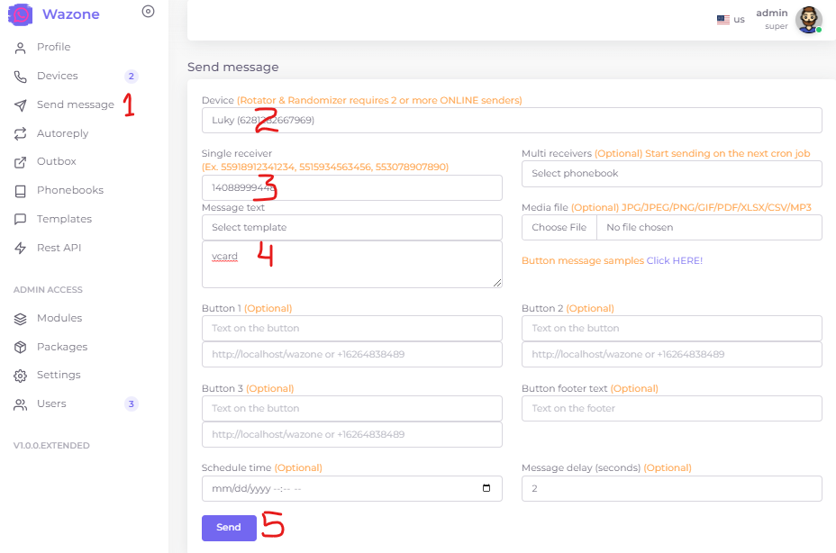Click the Profile person icon

(20, 48)
